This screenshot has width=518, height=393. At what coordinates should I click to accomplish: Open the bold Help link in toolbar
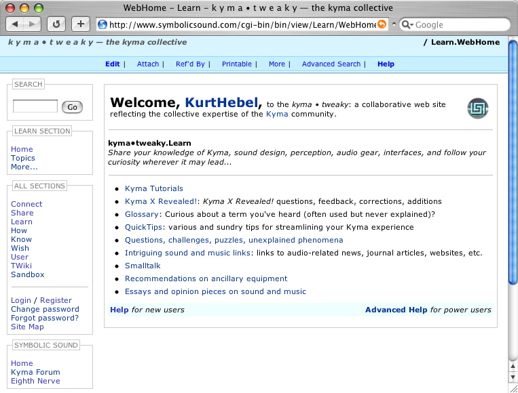pyautogui.click(x=386, y=64)
